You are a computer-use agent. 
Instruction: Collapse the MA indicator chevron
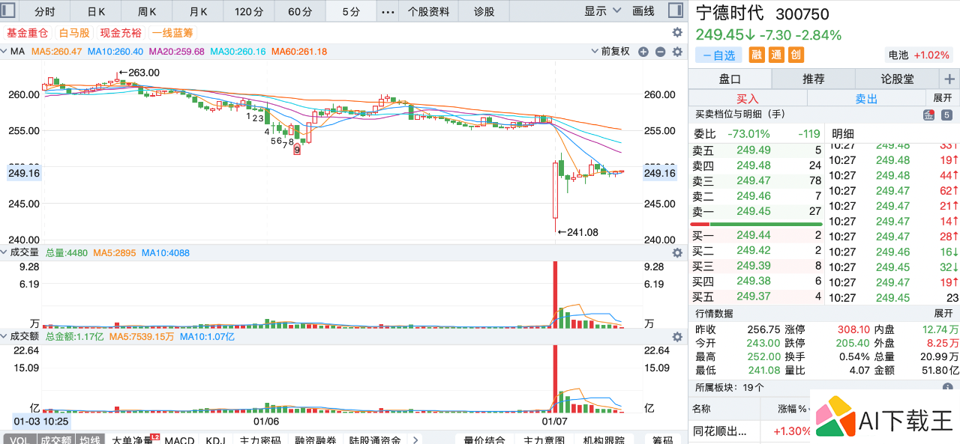(4, 52)
